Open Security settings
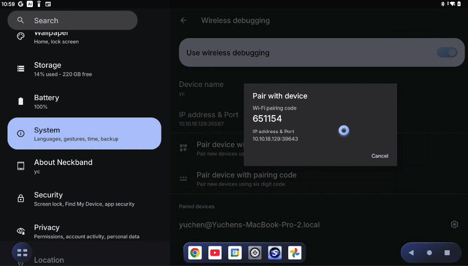Screen dimensions: 468x266 click(x=84, y=199)
